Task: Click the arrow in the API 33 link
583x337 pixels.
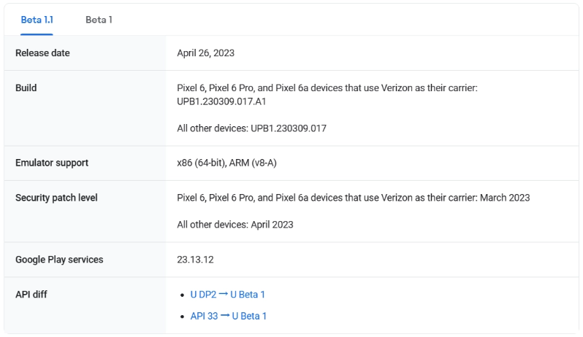Action: coord(225,315)
